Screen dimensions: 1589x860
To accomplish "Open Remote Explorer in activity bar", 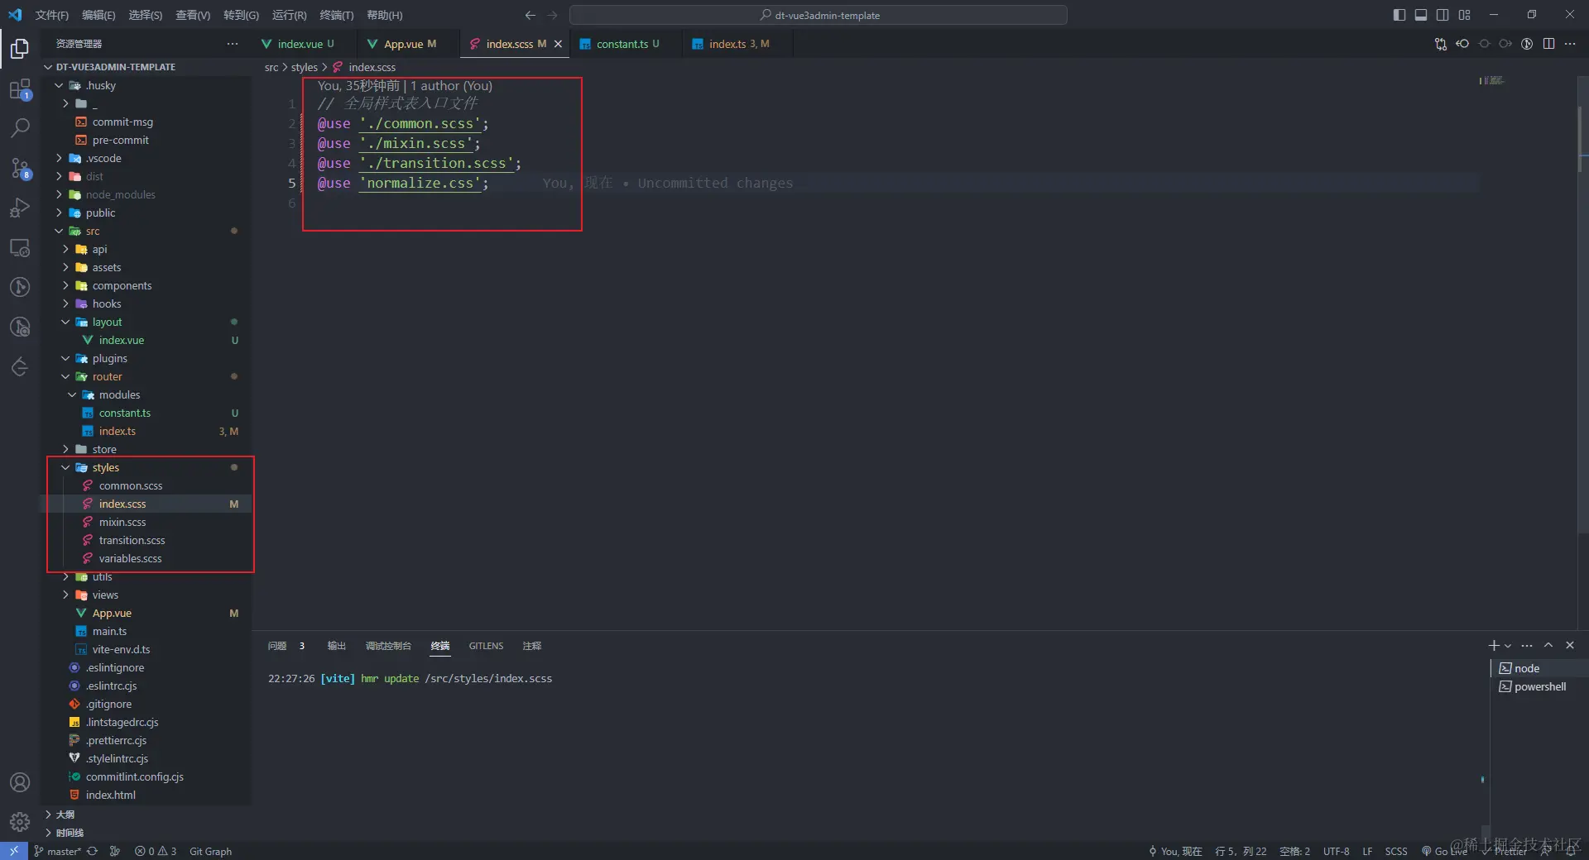I will pos(20,247).
